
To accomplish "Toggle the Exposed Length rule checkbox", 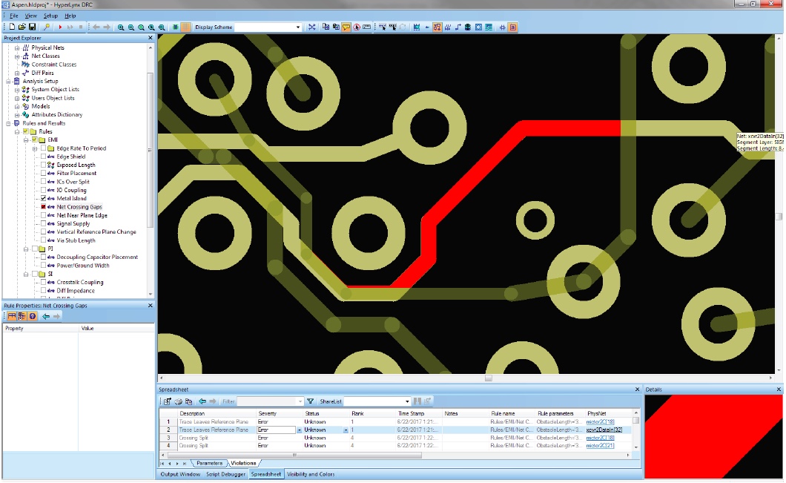I will click(44, 165).
